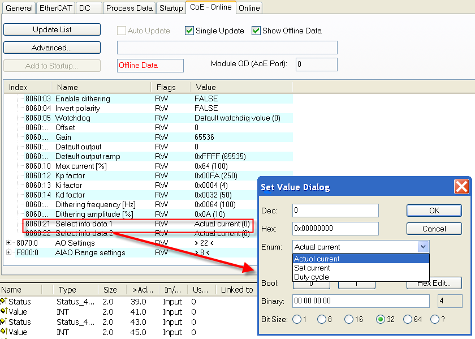Click the Module OD (AoE Port) field
This screenshot has width=475, height=339.
(317, 65)
